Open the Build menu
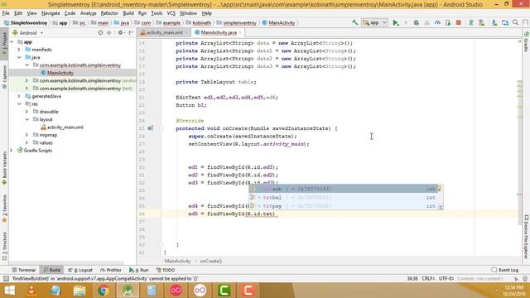The height and width of the screenshot is (298, 530). [x=128, y=13]
